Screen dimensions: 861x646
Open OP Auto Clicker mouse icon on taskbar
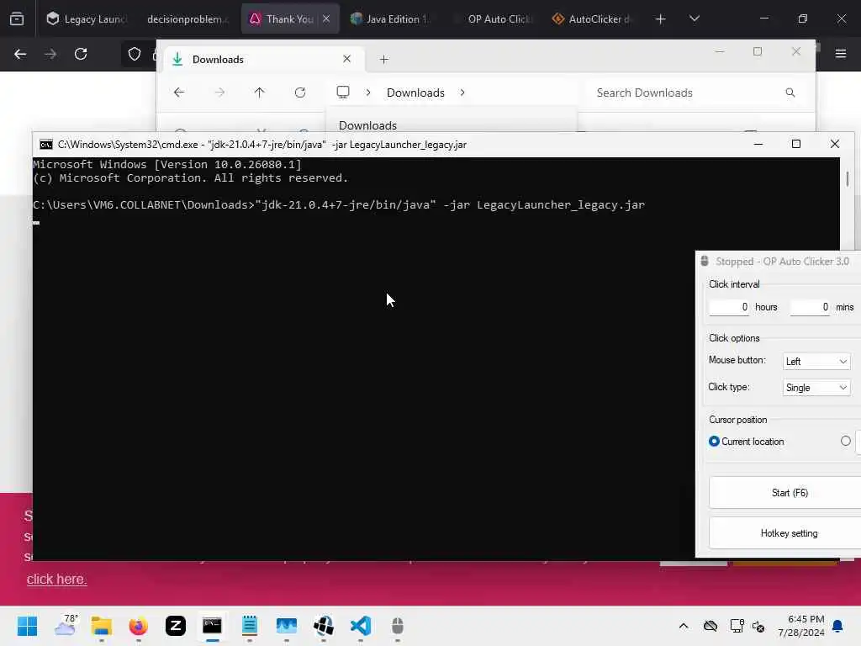[398, 626]
